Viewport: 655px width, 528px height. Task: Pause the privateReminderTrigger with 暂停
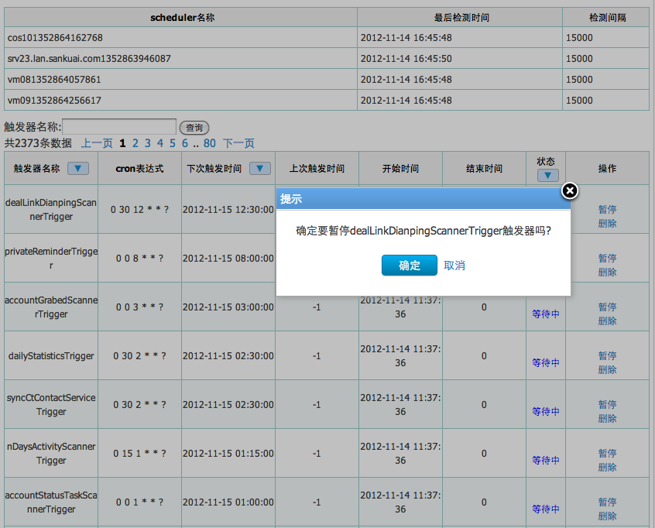607,259
